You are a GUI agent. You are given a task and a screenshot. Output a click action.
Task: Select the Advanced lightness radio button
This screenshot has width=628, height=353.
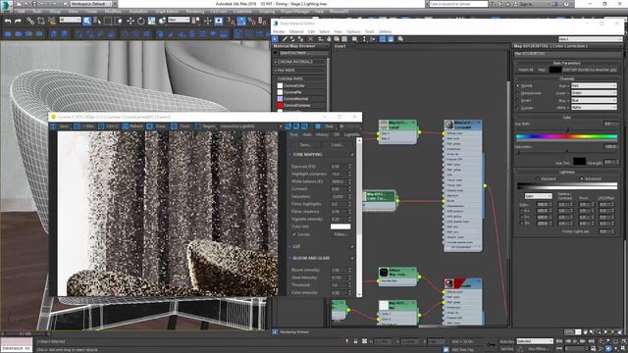pyautogui.click(x=582, y=178)
